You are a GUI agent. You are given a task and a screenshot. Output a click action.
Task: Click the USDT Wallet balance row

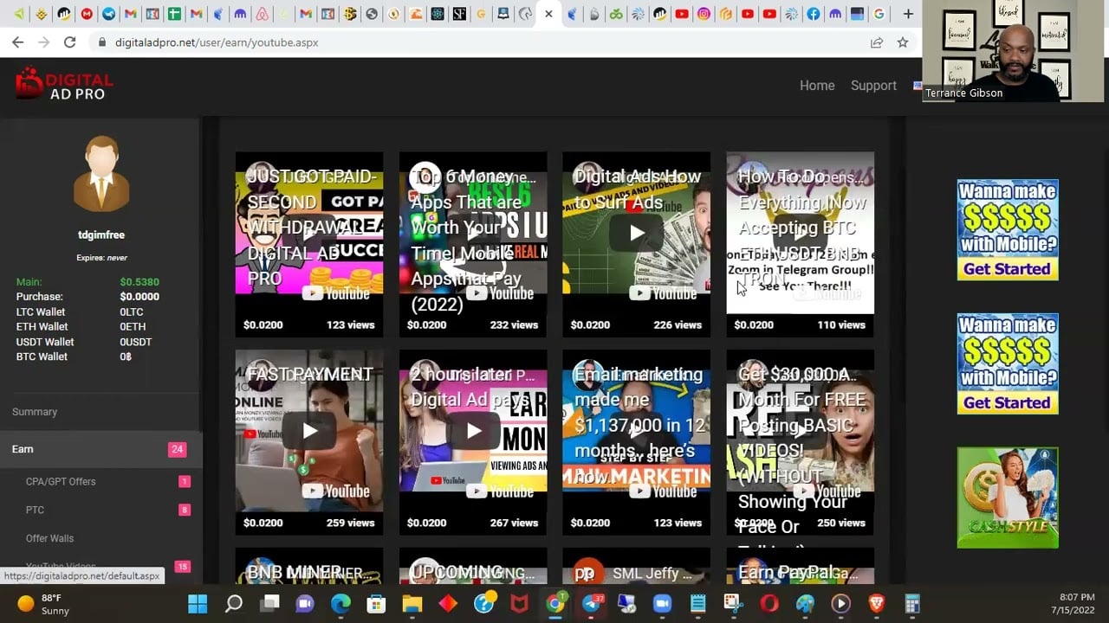(87, 342)
